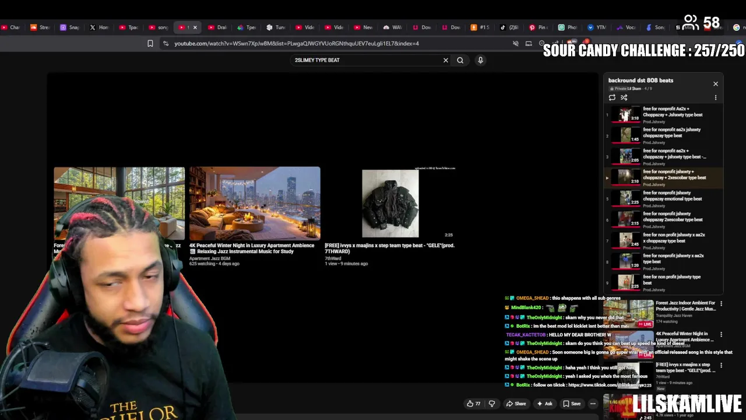Viewport: 746px width, 420px height.
Task: Switch to the (2)lil TikTok browser tab
Action: [509, 27]
